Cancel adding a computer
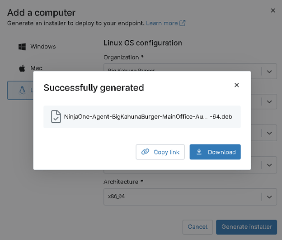Image resolution: width=282 pixels, height=240 pixels. (x=197, y=226)
